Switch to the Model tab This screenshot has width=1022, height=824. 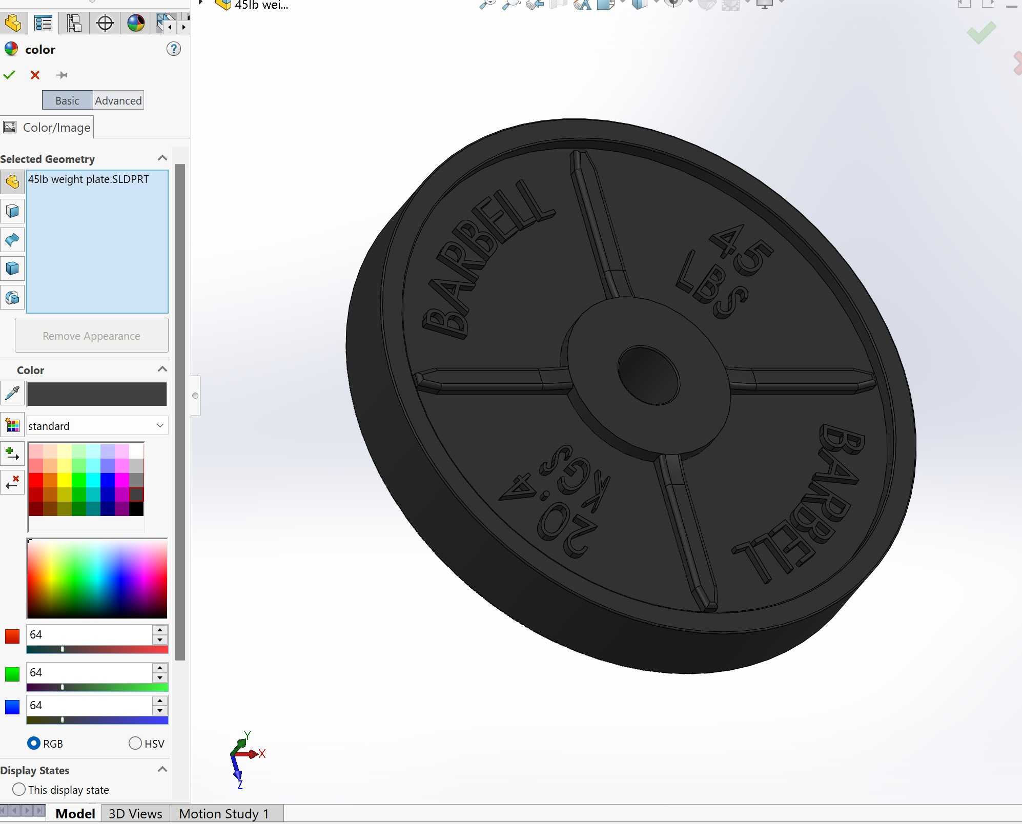tap(75, 814)
